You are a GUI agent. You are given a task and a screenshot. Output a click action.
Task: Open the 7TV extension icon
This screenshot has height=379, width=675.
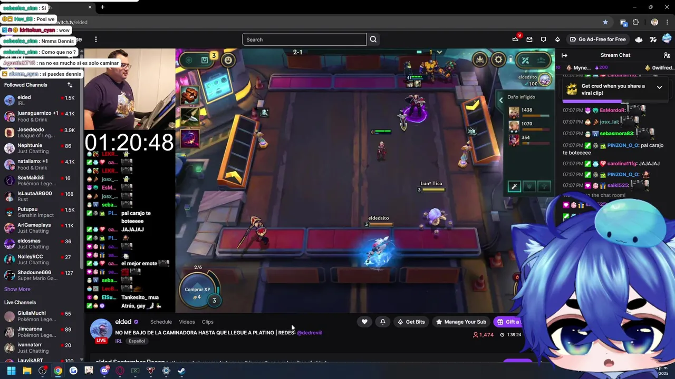(x=653, y=39)
